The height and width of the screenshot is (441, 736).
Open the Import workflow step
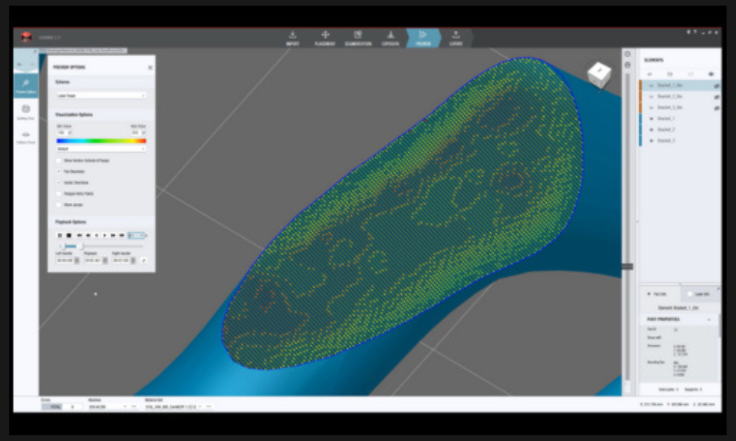[292, 37]
